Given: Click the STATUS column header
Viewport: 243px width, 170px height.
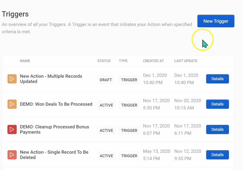Looking at the screenshot, I should pyautogui.click(x=104, y=61).
